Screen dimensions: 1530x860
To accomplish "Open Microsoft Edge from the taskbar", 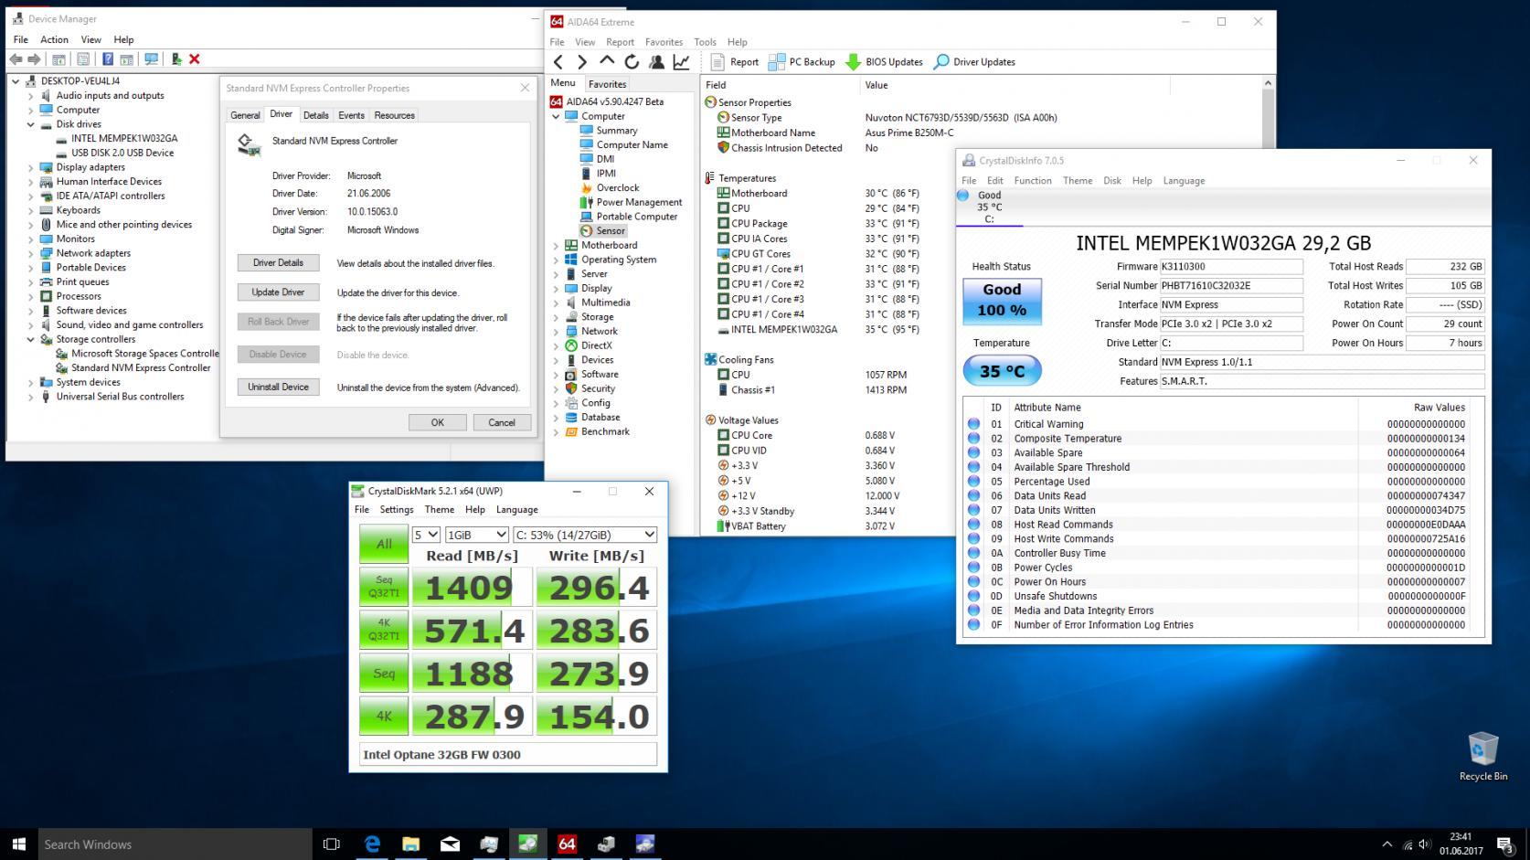I will [x=372, y=844].
